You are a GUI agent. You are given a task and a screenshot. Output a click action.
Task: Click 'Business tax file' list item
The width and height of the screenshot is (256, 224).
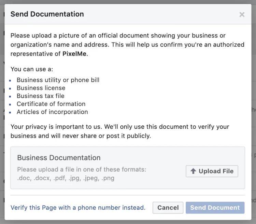click(41, 96)
